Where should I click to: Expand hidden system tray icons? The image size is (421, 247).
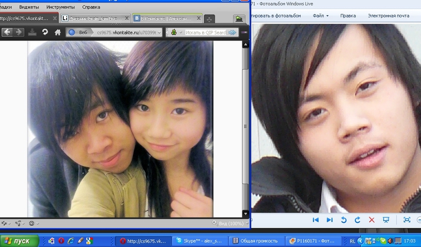(360, 241)
